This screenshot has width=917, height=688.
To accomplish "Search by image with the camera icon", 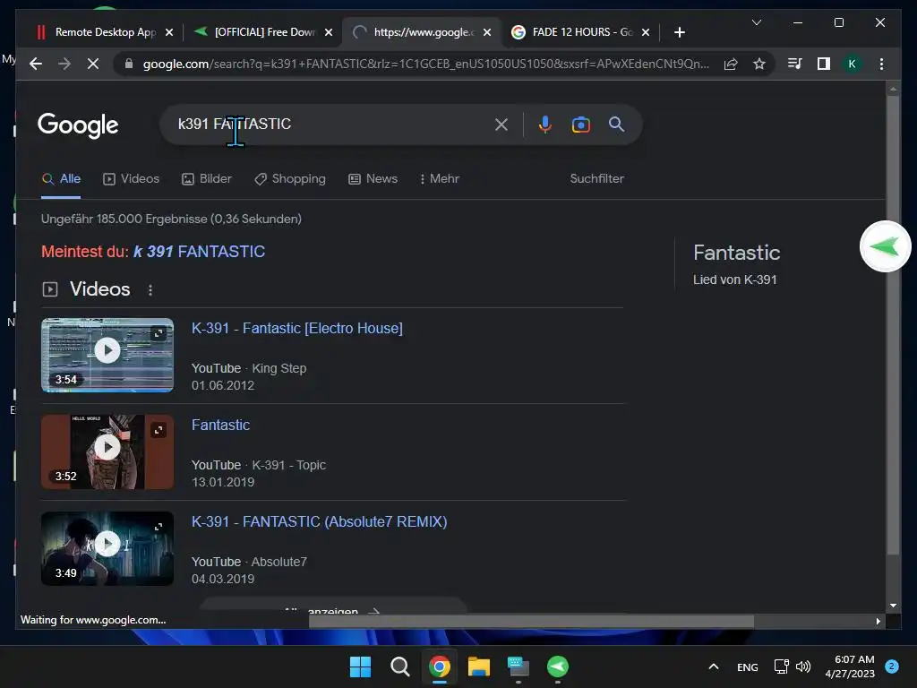I will coord(580,124).
